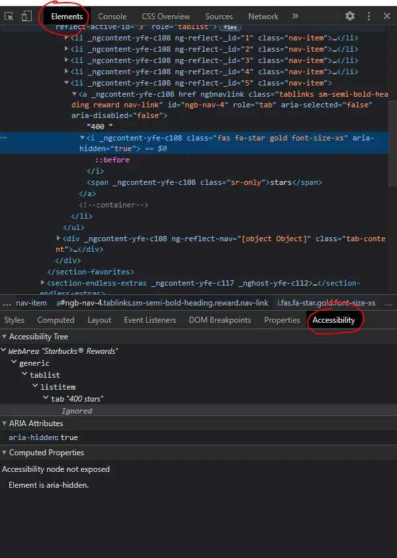This screenshot has width=397, height=558.
Task: Expand the li node with id="1"
Action: pyautogui.click(x=66, y=37)
